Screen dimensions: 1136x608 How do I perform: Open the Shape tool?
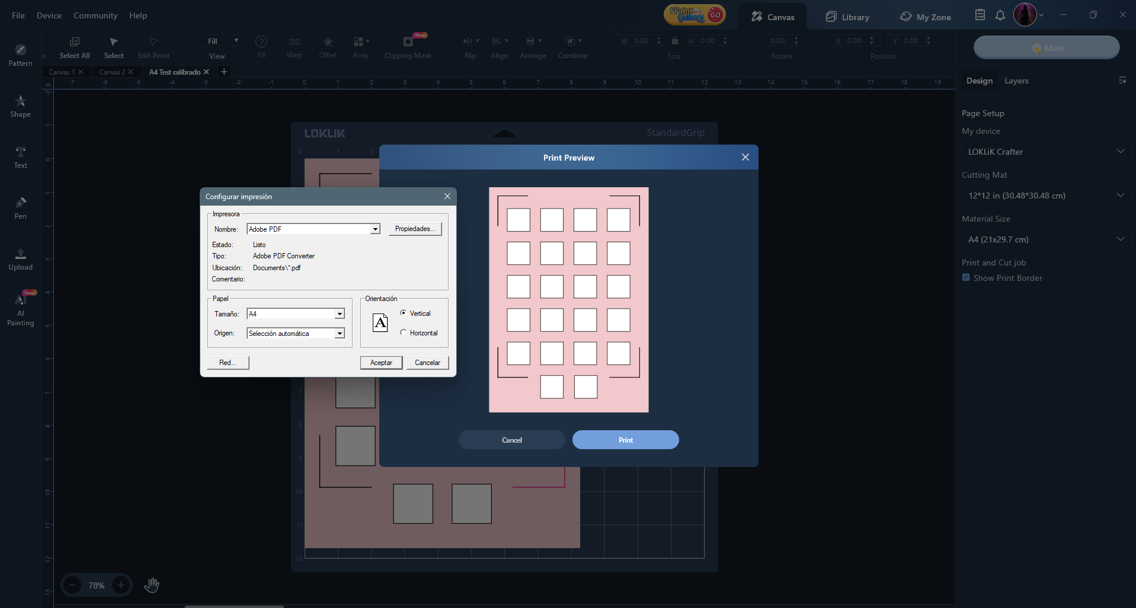(x=20, y=106)
